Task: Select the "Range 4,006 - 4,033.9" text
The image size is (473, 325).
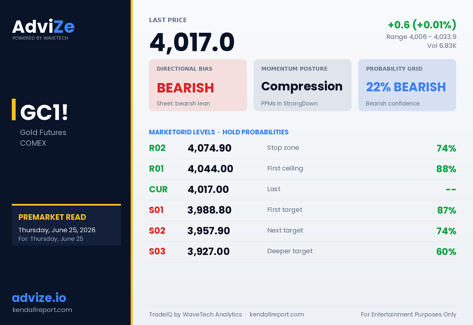Action: [421, 37]
